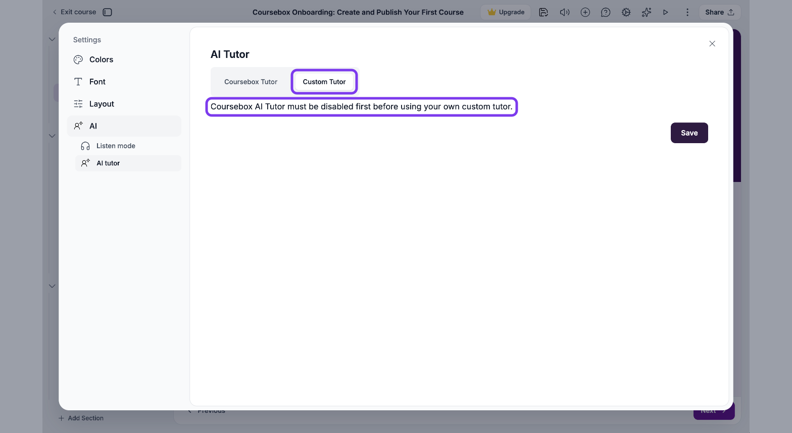Viewport: 792px width, 433px height.
Task: Open Font settings
Action: pyautogui.click(x=124, y=82)
